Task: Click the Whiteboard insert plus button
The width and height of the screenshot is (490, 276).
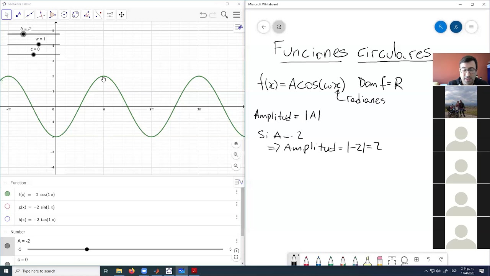Action: tap(416, 260)
